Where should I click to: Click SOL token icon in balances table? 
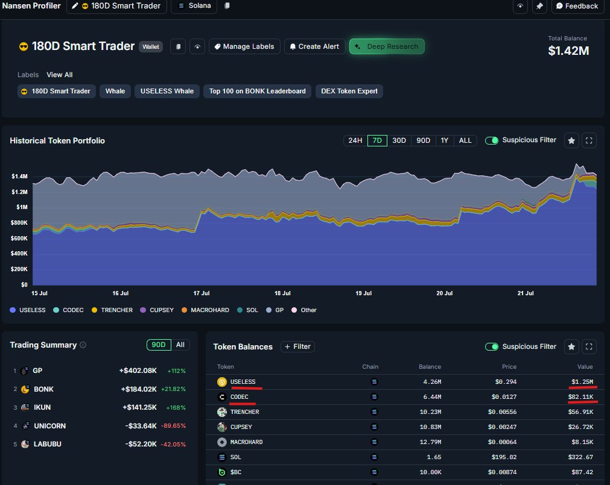pyautogui.click(x=222, y=457)
